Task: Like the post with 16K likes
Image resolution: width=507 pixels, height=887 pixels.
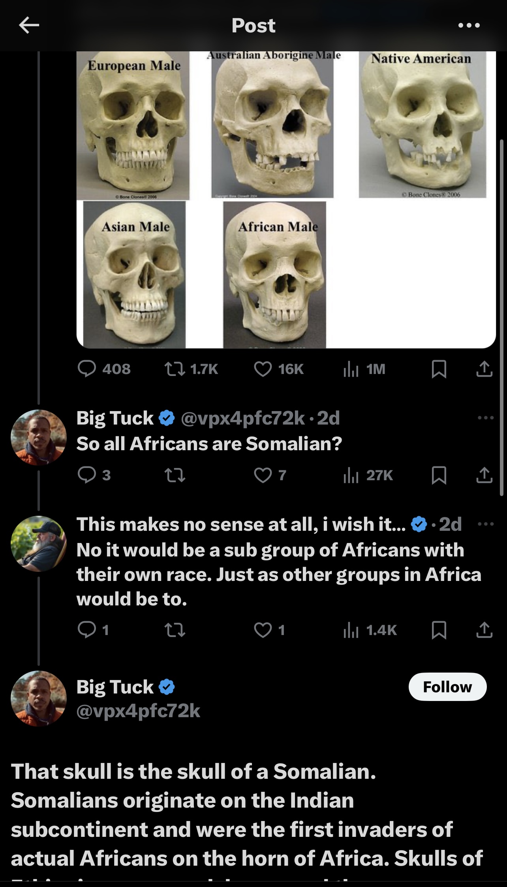Action: point(263,369)
